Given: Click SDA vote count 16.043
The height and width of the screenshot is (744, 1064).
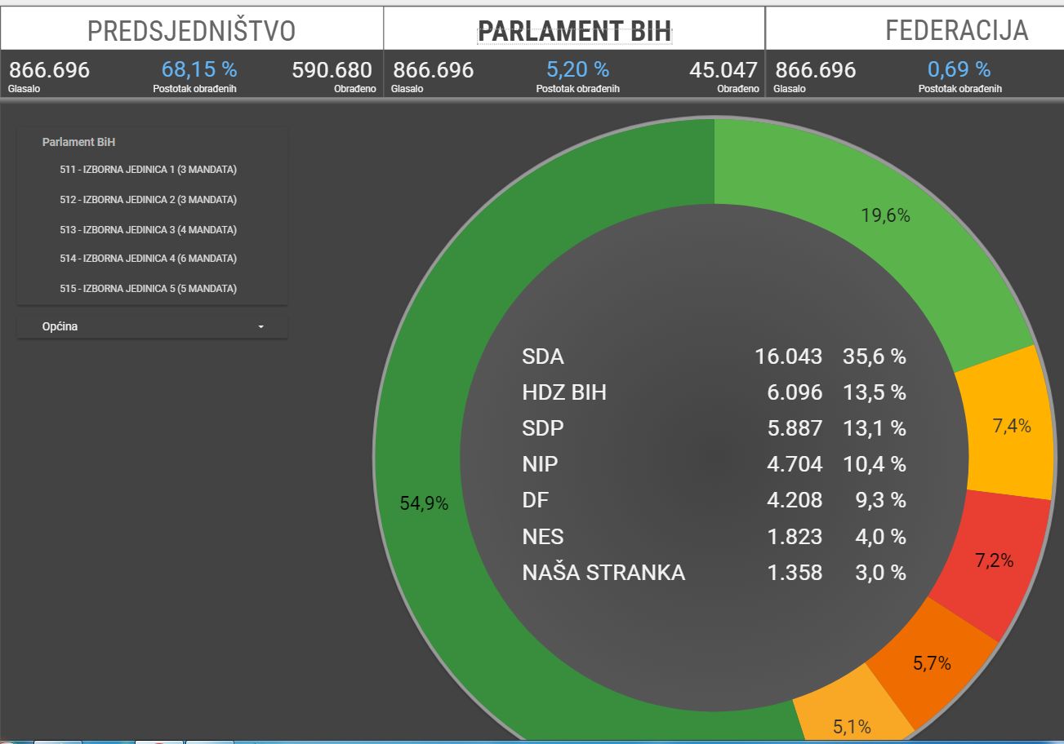Looking at the screenshot, I should 789,356.
